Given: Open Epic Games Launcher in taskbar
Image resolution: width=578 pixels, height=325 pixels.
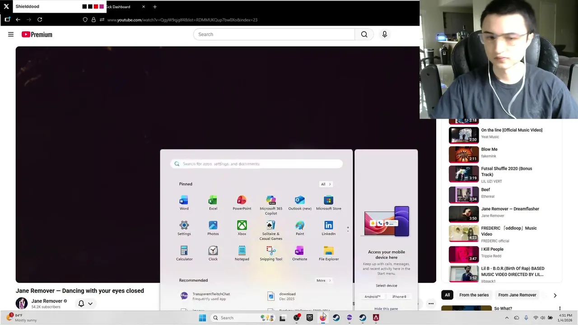Looking at the screenshot, I should coord(309,318).
